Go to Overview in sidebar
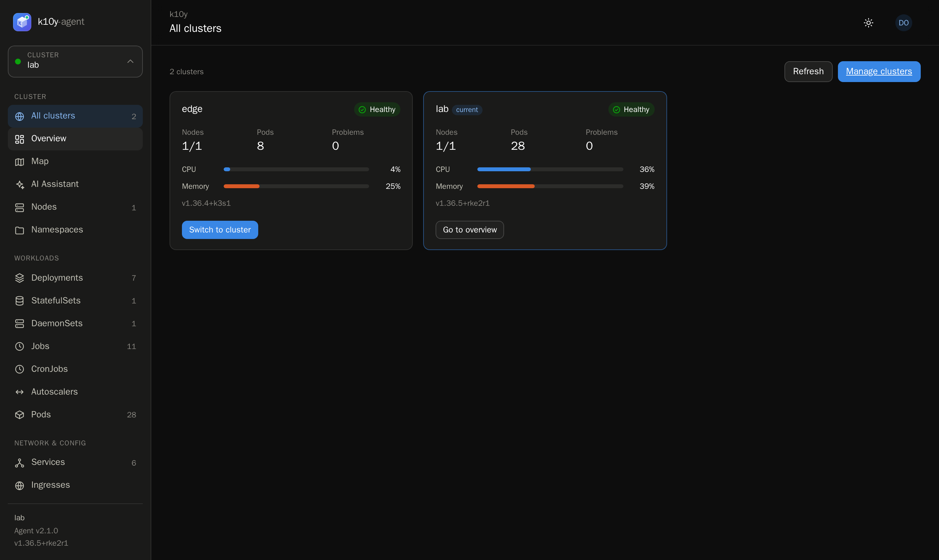The height and width of the screenshot is (560, 939). tap(75, 139)
